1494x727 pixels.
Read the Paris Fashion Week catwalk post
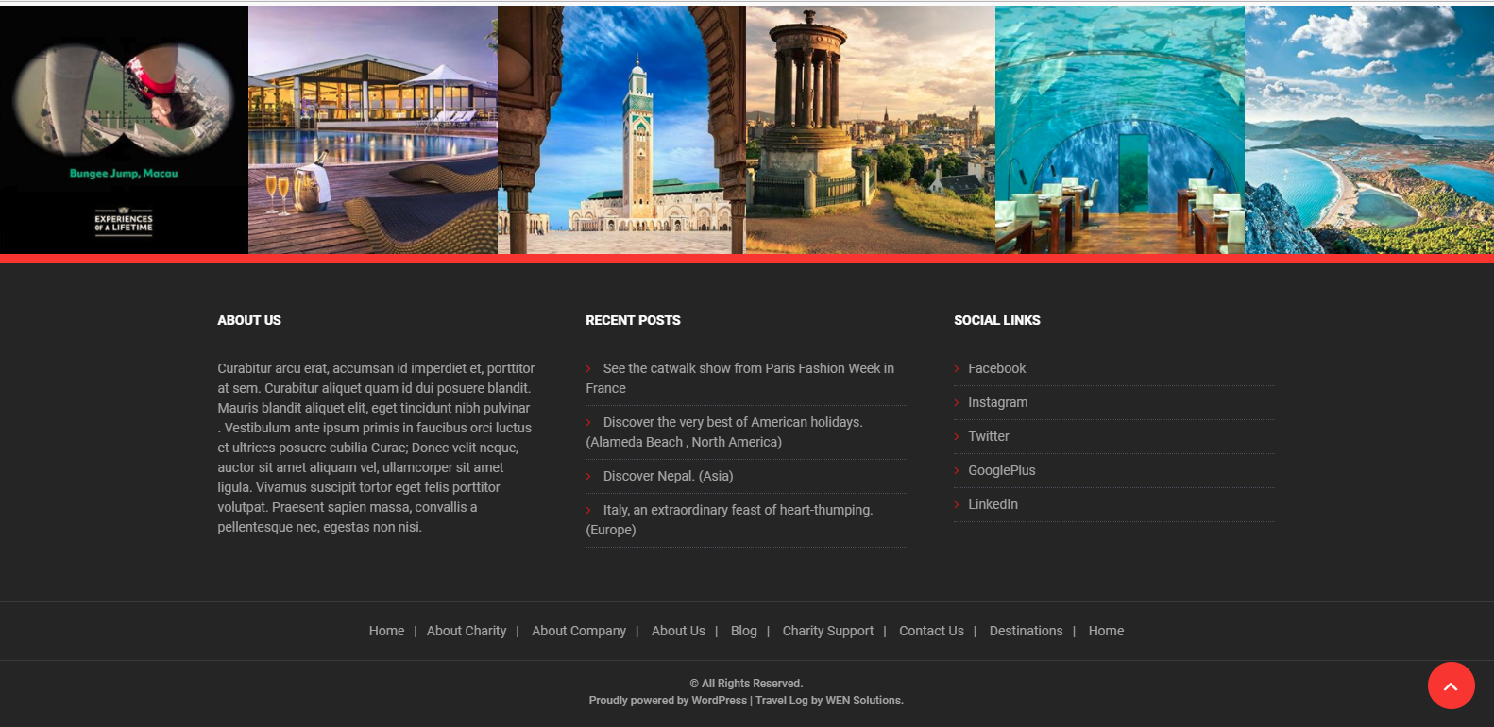point(748,368)
